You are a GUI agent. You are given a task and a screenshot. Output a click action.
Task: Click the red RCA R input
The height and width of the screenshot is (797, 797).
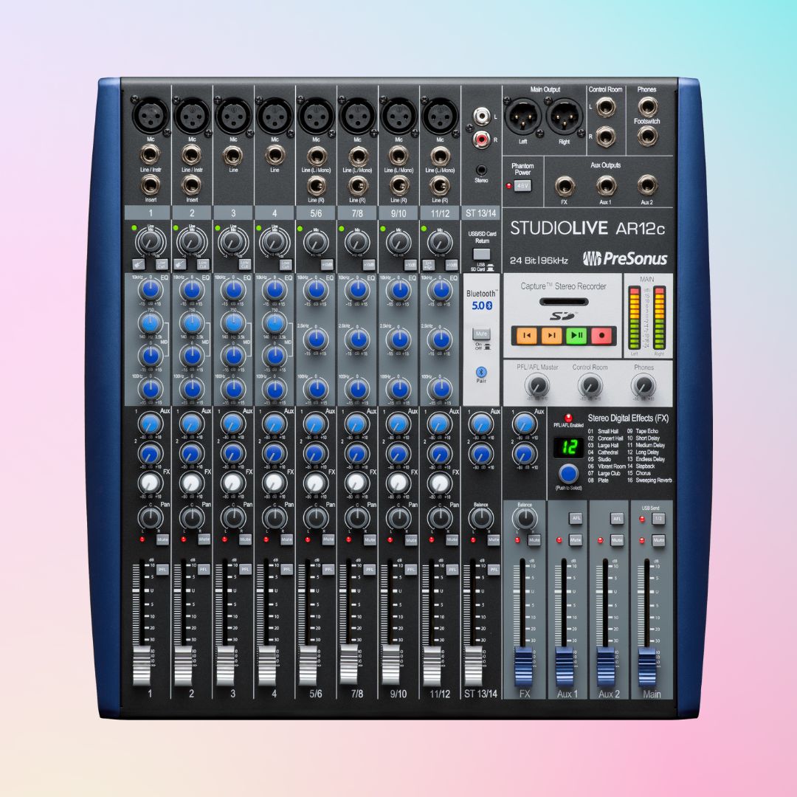tap(481, 138)
